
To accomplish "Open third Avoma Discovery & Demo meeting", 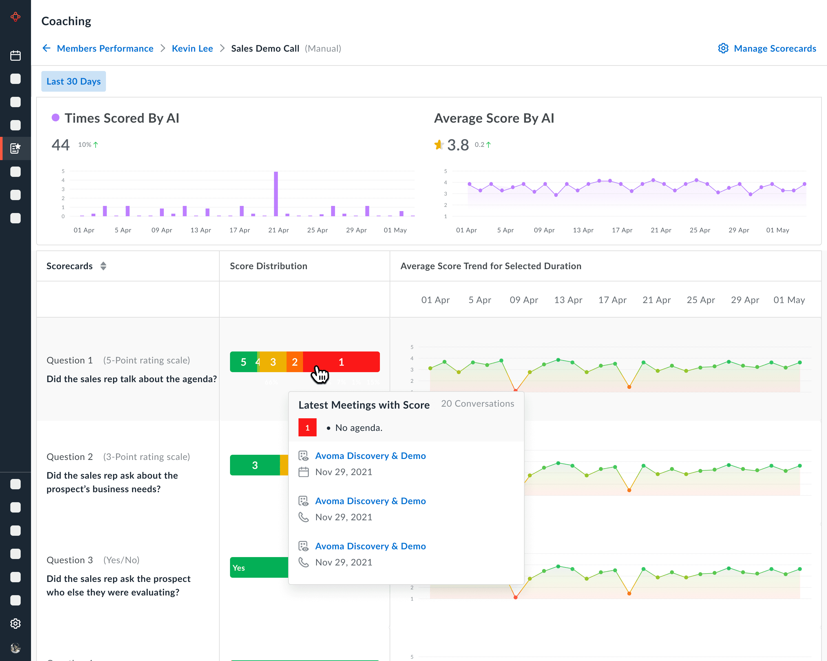I will click(x=370, y=546).
